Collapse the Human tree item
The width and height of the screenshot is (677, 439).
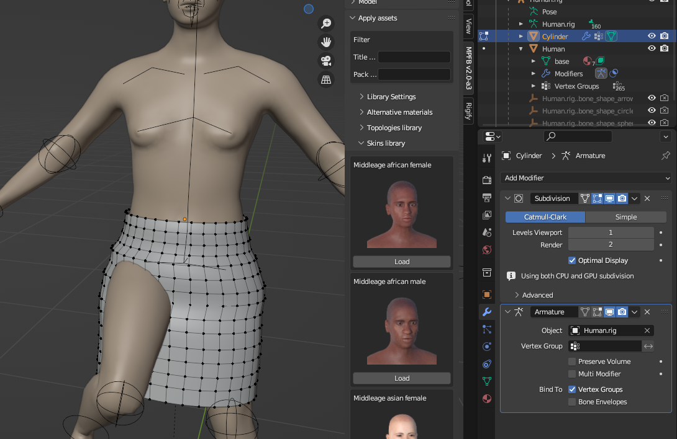click(520, 49)
